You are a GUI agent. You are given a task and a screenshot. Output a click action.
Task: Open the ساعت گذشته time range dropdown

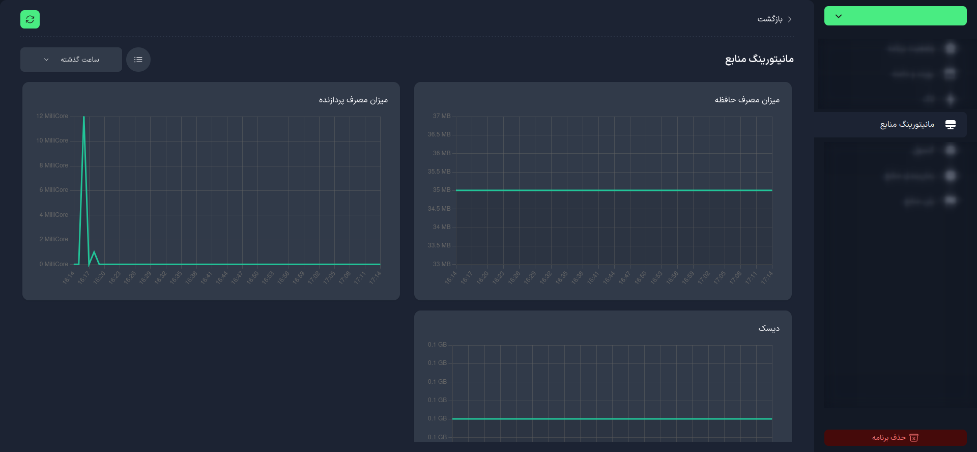click(71, 60)
